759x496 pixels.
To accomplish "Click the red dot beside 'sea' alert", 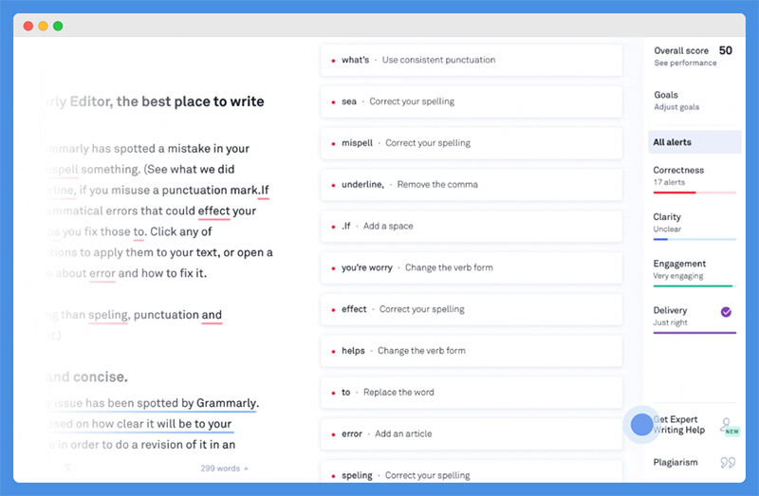I will (x=333, y=102).
